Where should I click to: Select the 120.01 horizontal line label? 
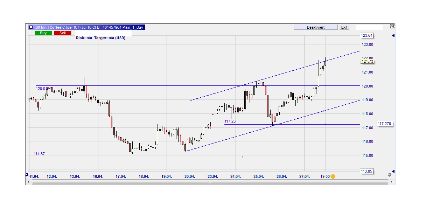point(41,89)
